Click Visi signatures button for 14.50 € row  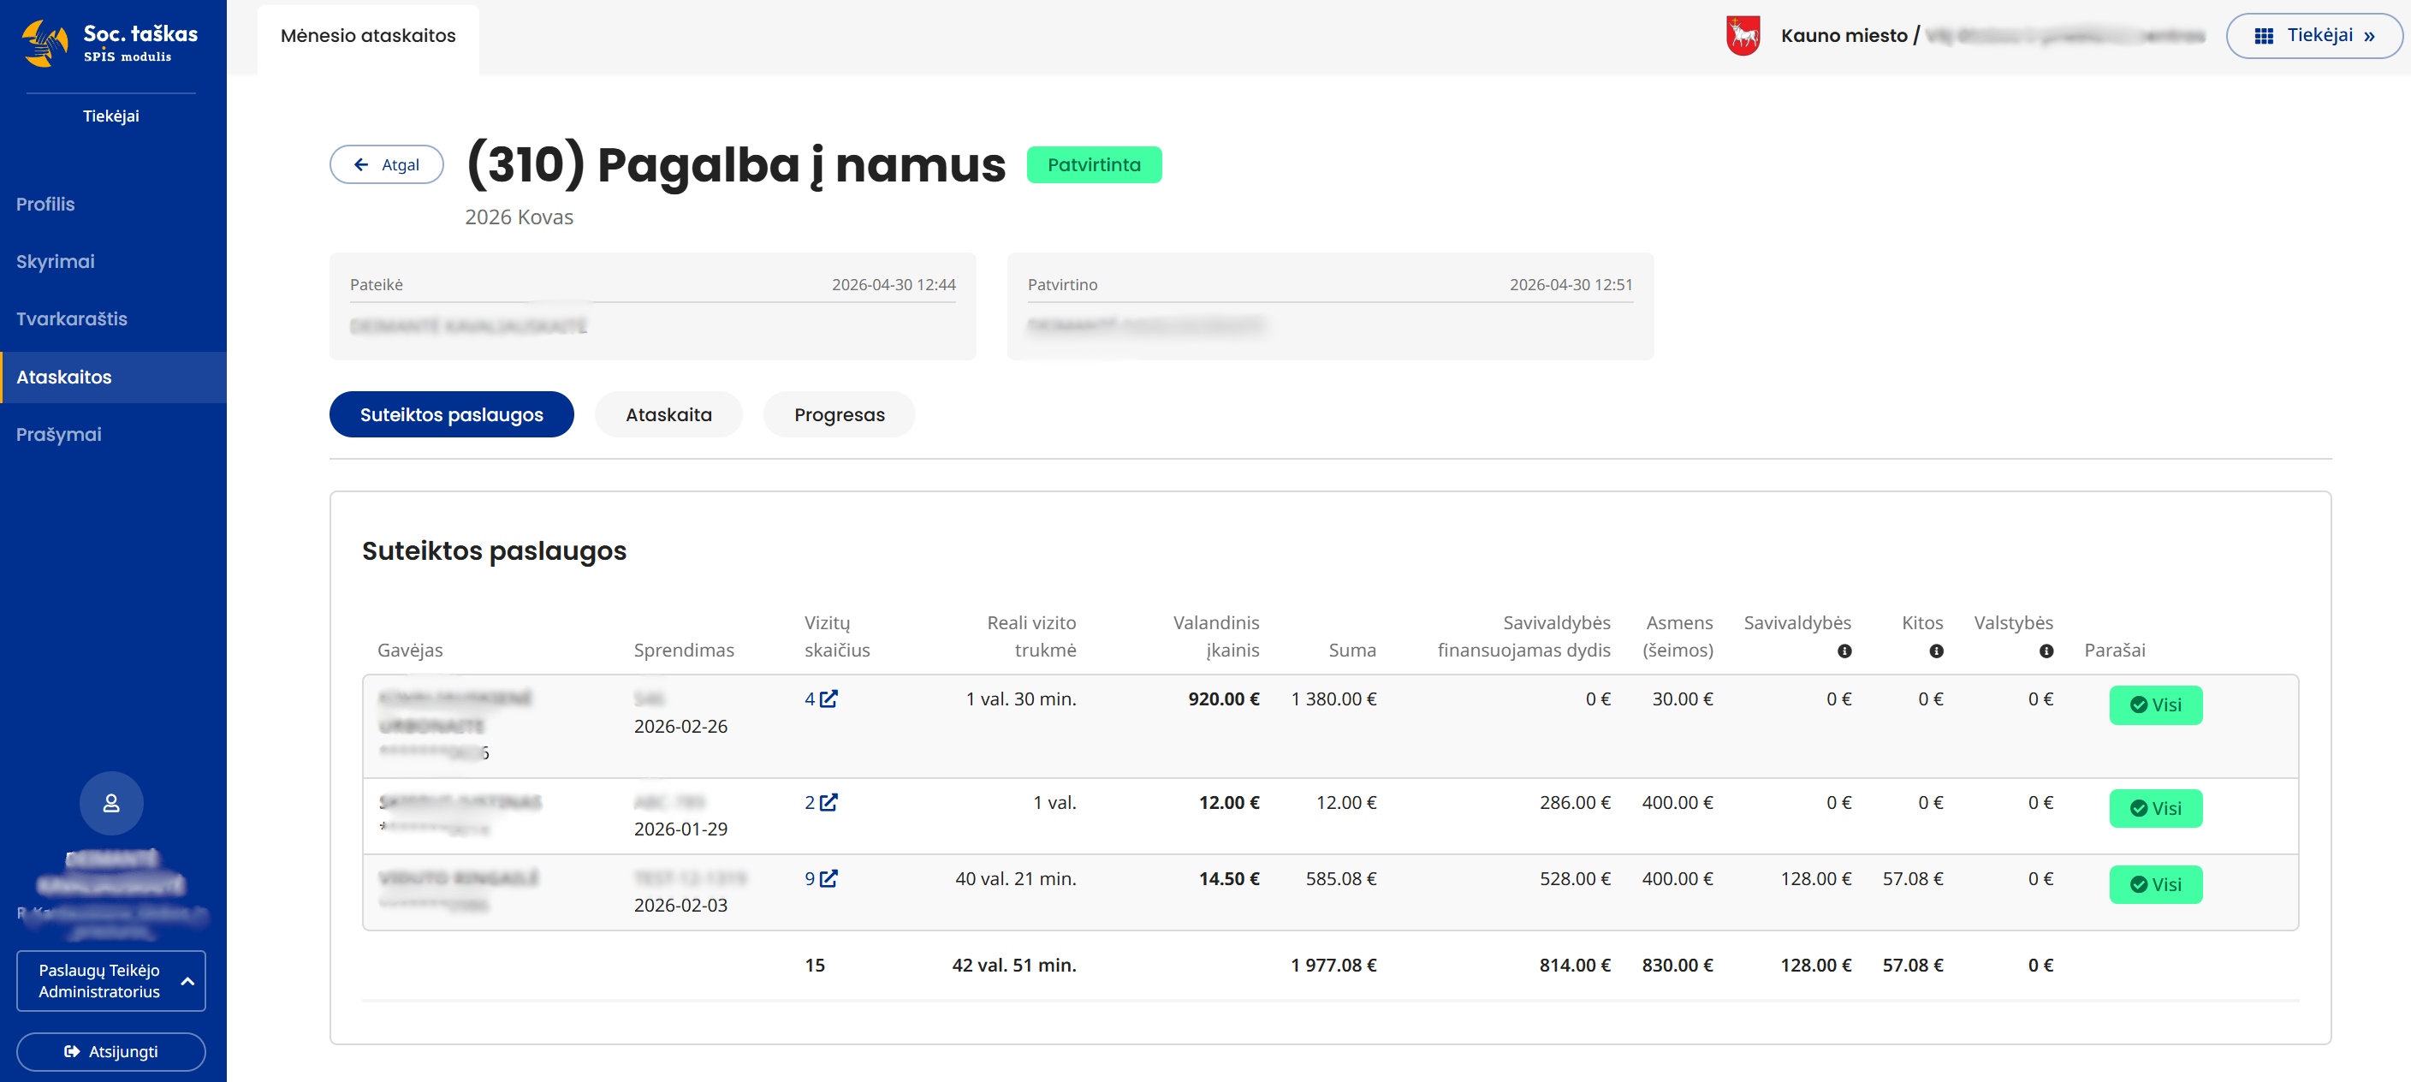(x=2155, y=884)
